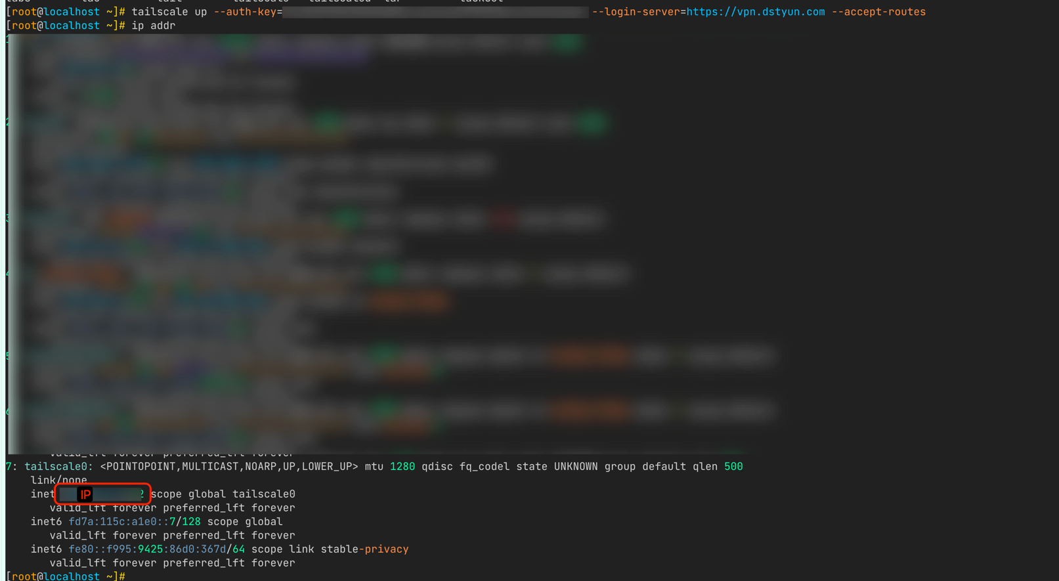Screen dimensions: 1059x581
Task: Click the red-boxed IP label on inet line
Action: 86,494
